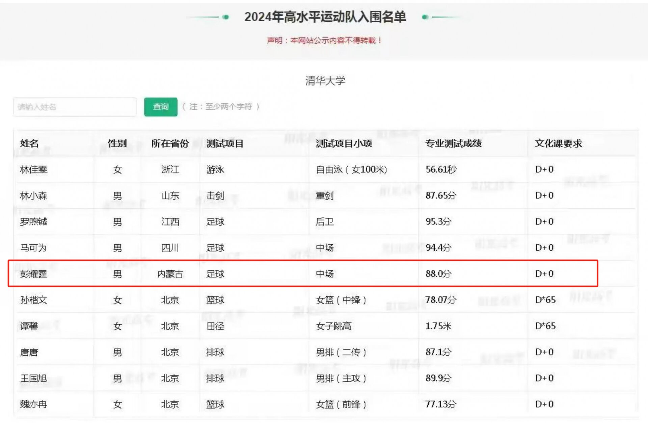Screen dimensions: 648x423
Task: Click the 女篮(前锋) sub-item cell
Action: click(341, 404)
